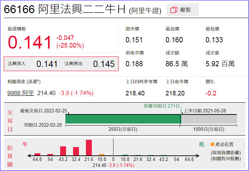The height and width of the screenshot is (171, 249).
Task: Select the 最高價 value 0.160
Action: coord(174,40)
